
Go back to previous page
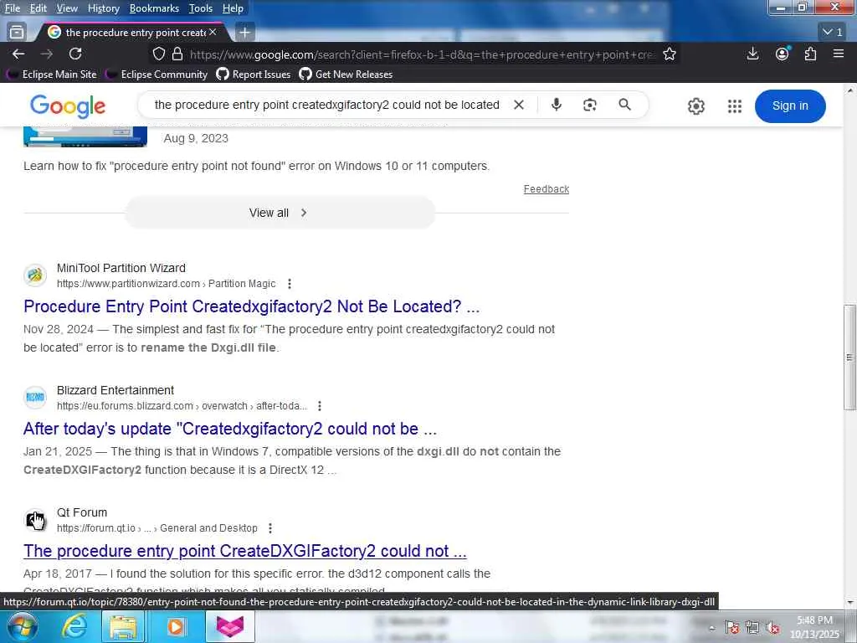click(x=18, y=54)
